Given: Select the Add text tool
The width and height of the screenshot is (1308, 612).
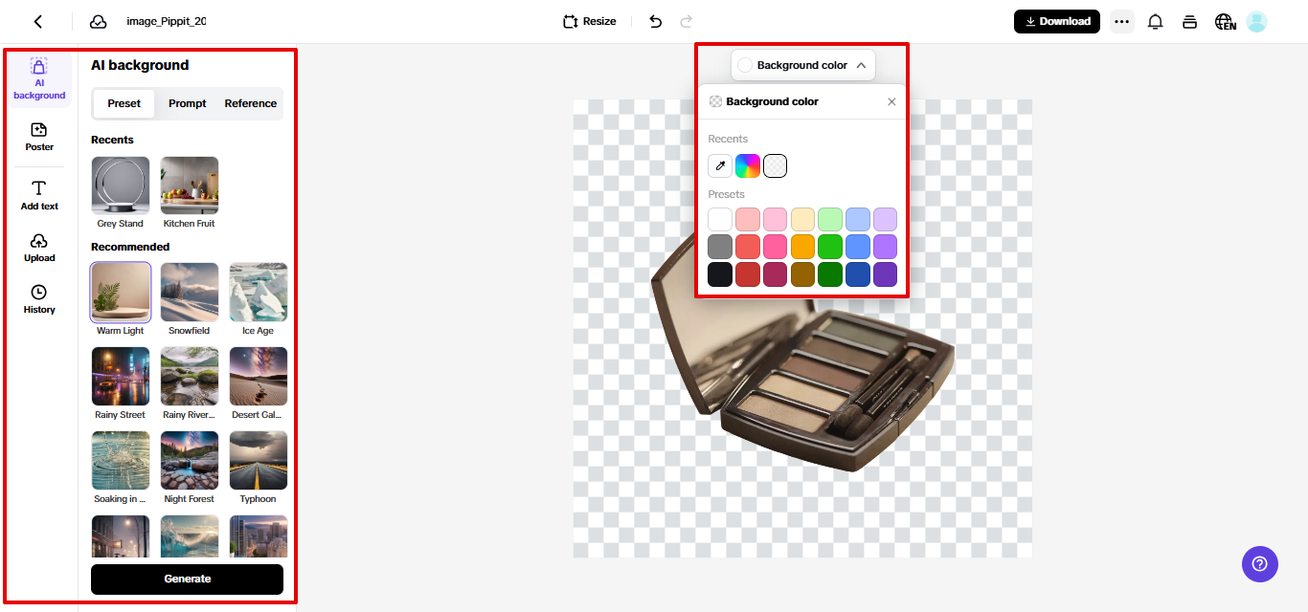Looking at the screenshot, I should click(38, 194).
